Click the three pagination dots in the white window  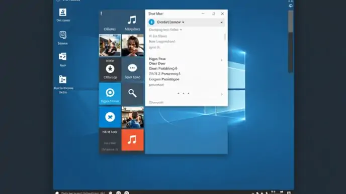184,93
